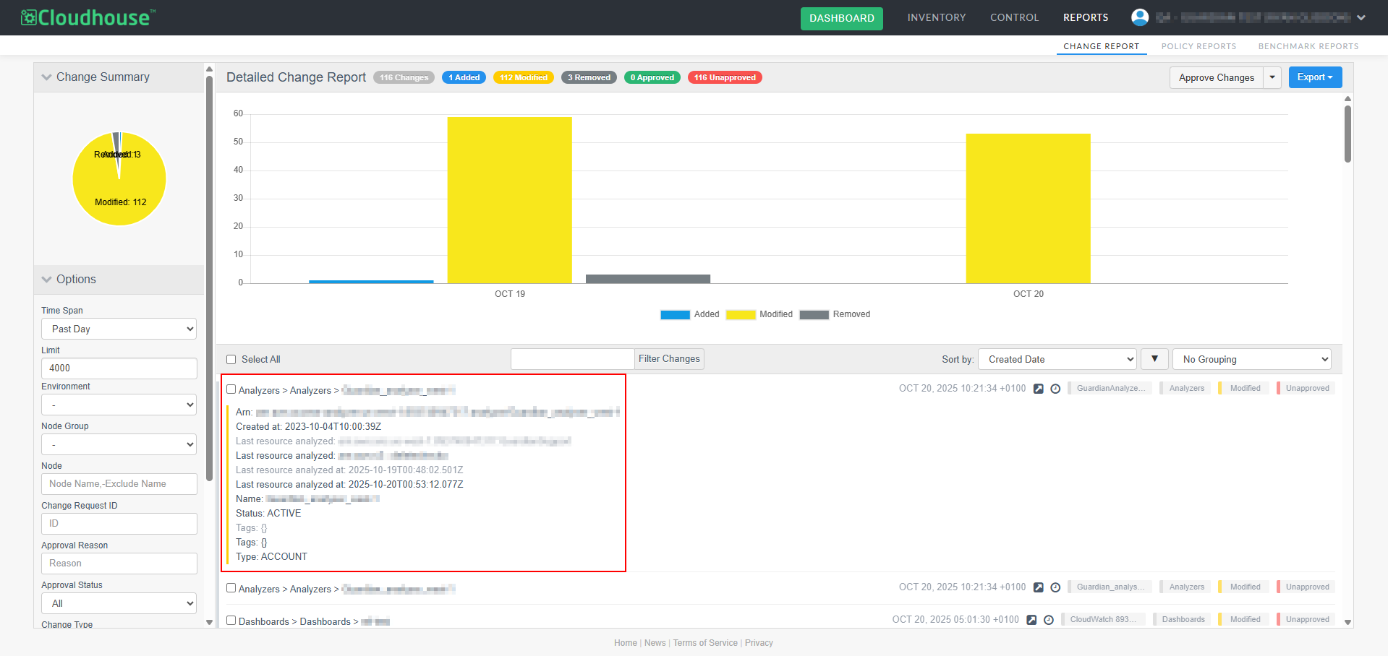Image resolution: width=1388 pixels, height=656 pixels.
Task: Open the user profile avatar icon
Action: click(1140, 17)
